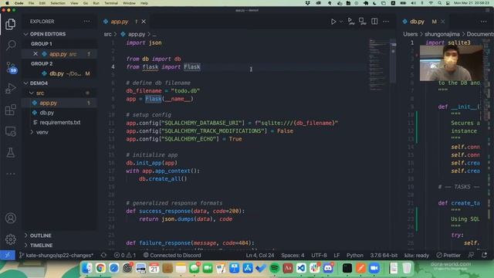Open Chrome from the Dock
Viewport: 494px width, 278px height.
pos(100,268)
